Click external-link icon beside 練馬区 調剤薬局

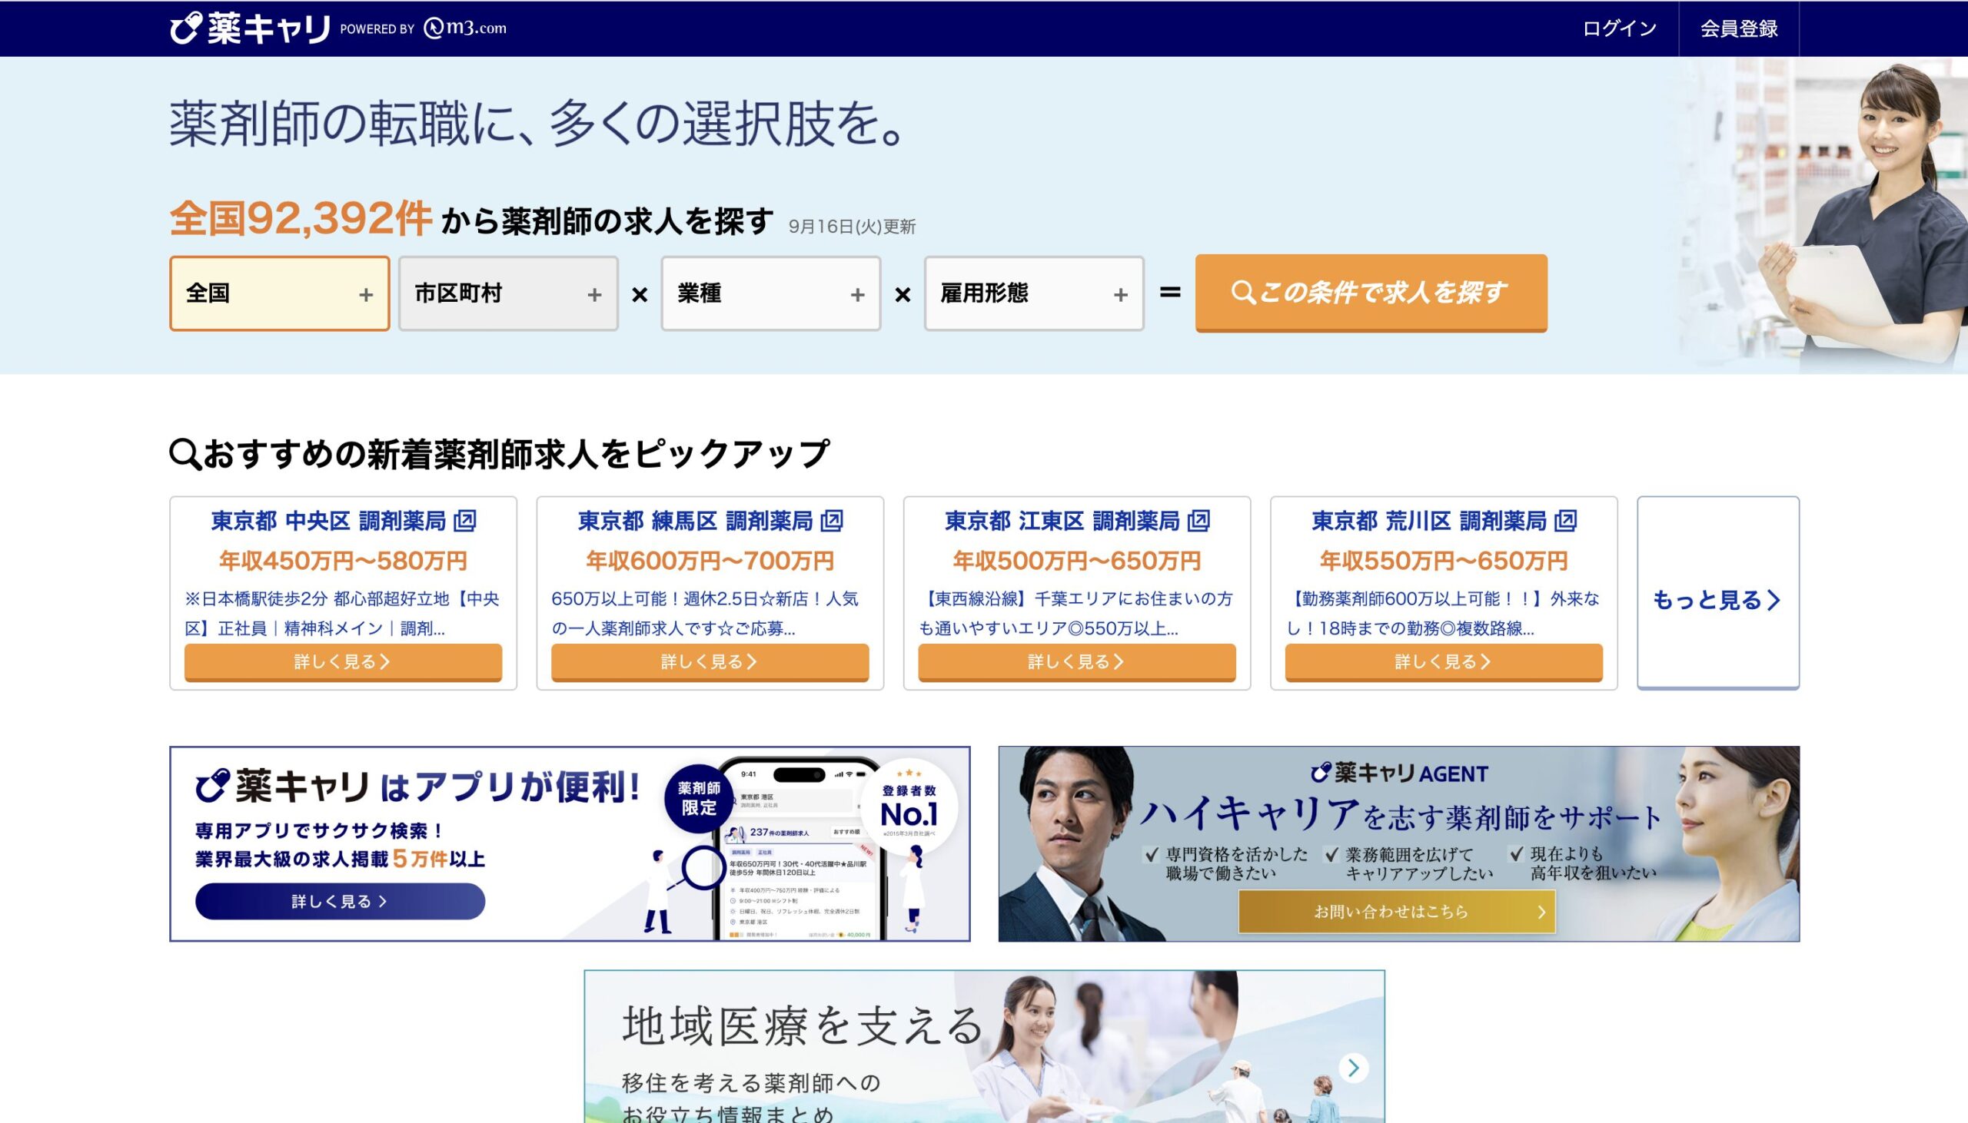click(831, 521)
